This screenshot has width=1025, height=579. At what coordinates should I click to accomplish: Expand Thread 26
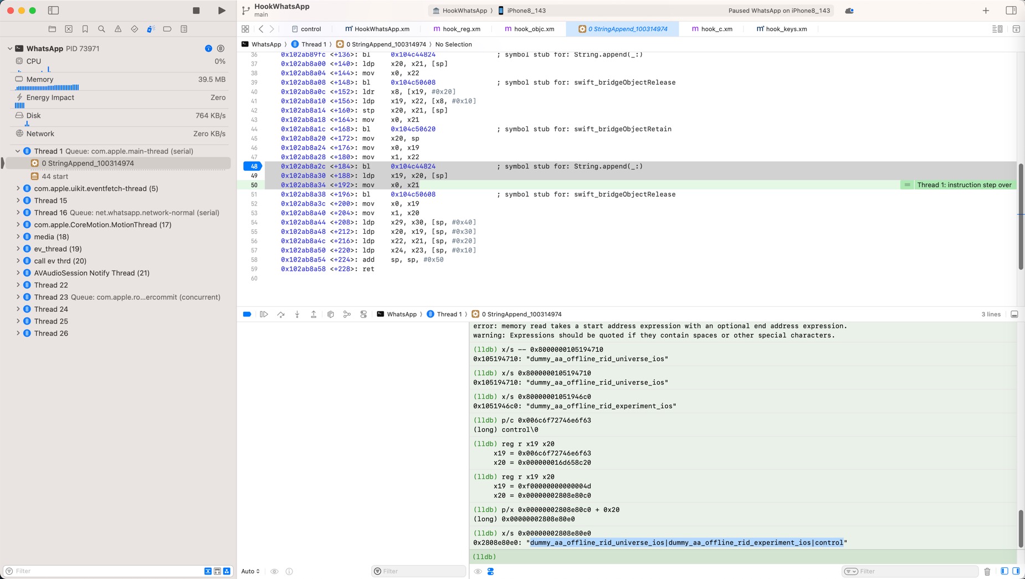18,334
